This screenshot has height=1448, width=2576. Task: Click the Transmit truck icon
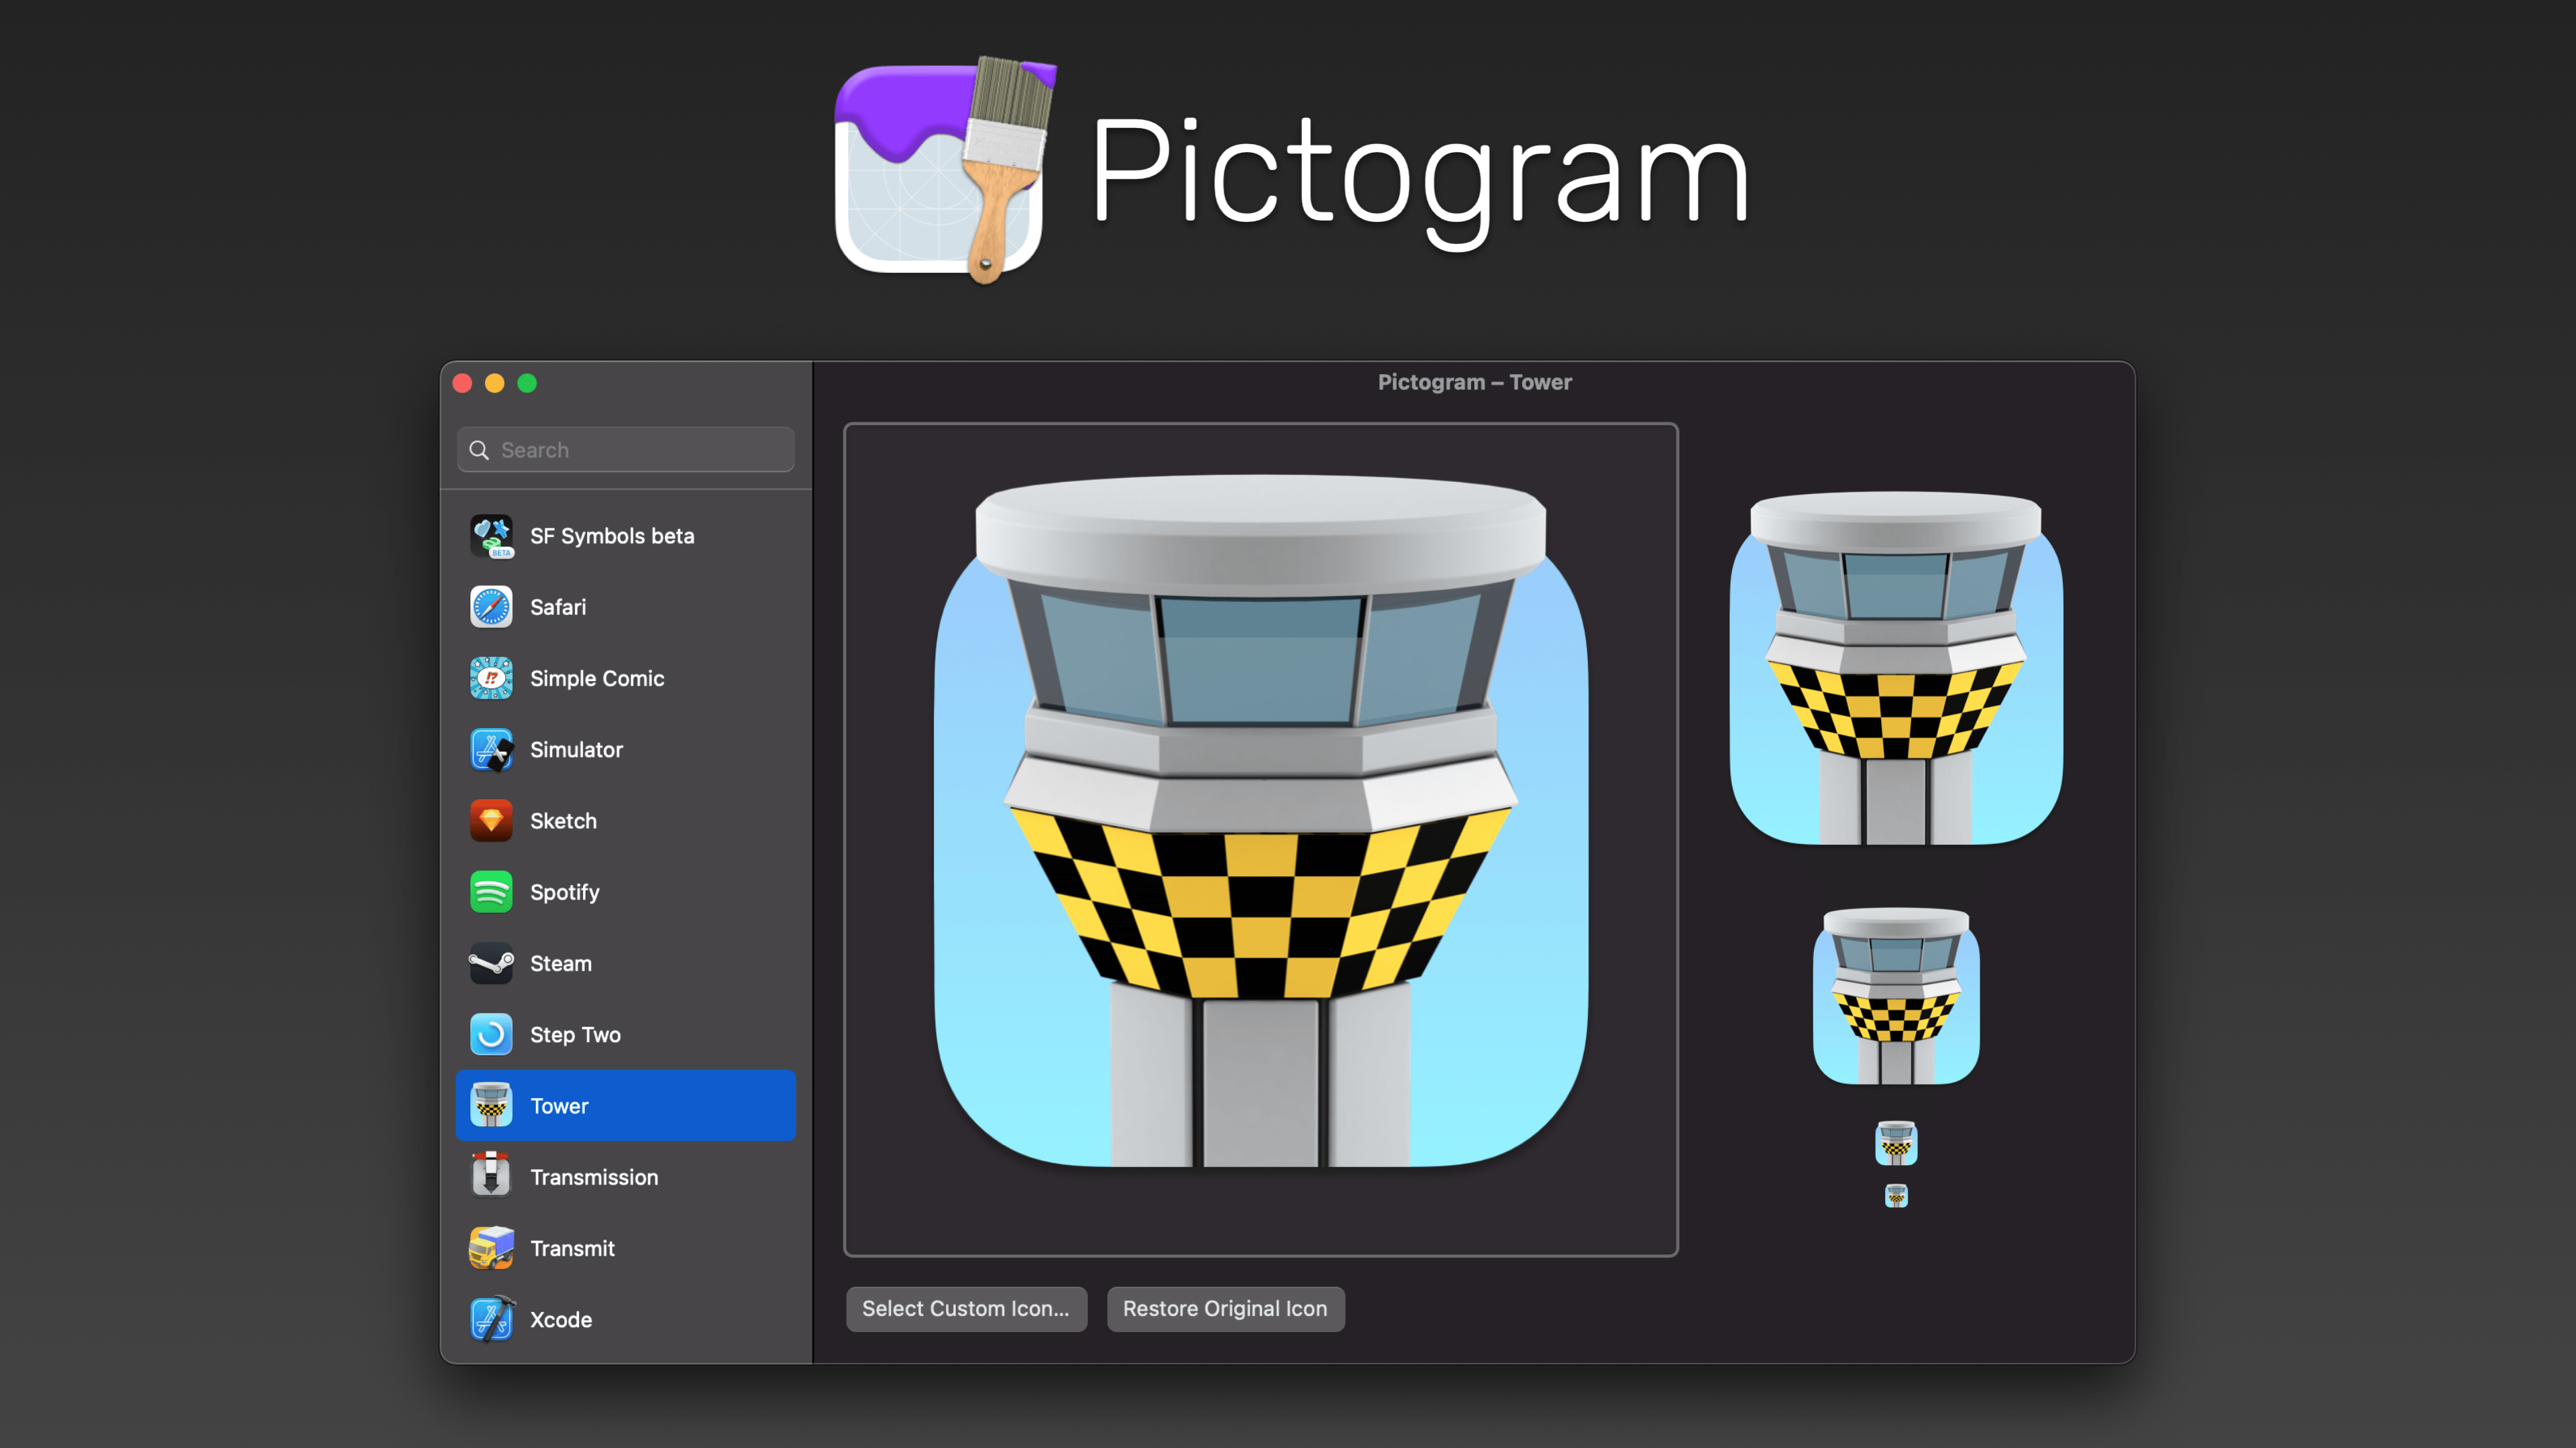(x=491, y=1248)
